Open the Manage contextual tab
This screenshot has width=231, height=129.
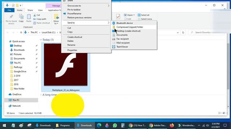point(56,6)
